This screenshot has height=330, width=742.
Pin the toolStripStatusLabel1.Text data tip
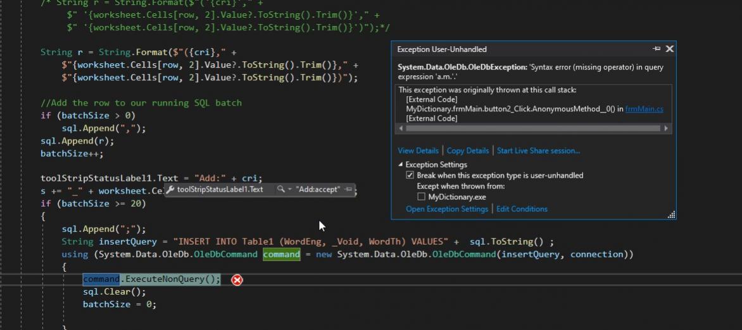(x=348, y=190)
